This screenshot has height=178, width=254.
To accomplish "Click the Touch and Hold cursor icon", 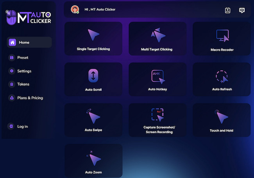I will tap(221, 116).
